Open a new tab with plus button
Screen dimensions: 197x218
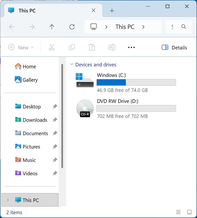click(112, 11)
